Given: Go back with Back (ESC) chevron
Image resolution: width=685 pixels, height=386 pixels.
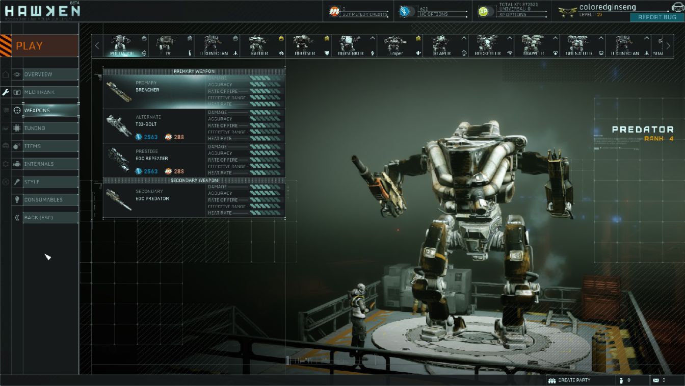Looking at the screenshot, I should click(17, 218).
